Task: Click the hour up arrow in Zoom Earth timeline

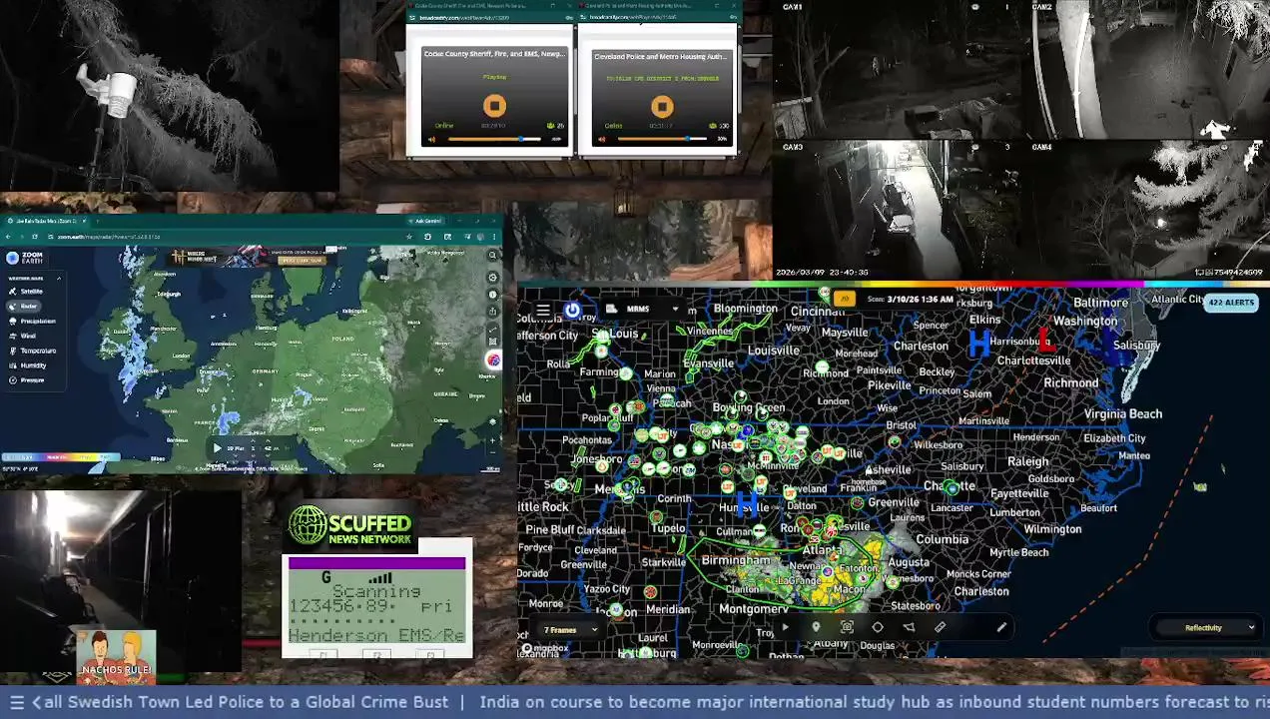Action: pos(253,441)
